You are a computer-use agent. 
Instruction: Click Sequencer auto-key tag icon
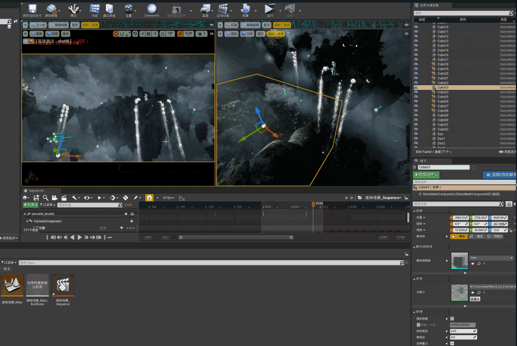[126, 197]
